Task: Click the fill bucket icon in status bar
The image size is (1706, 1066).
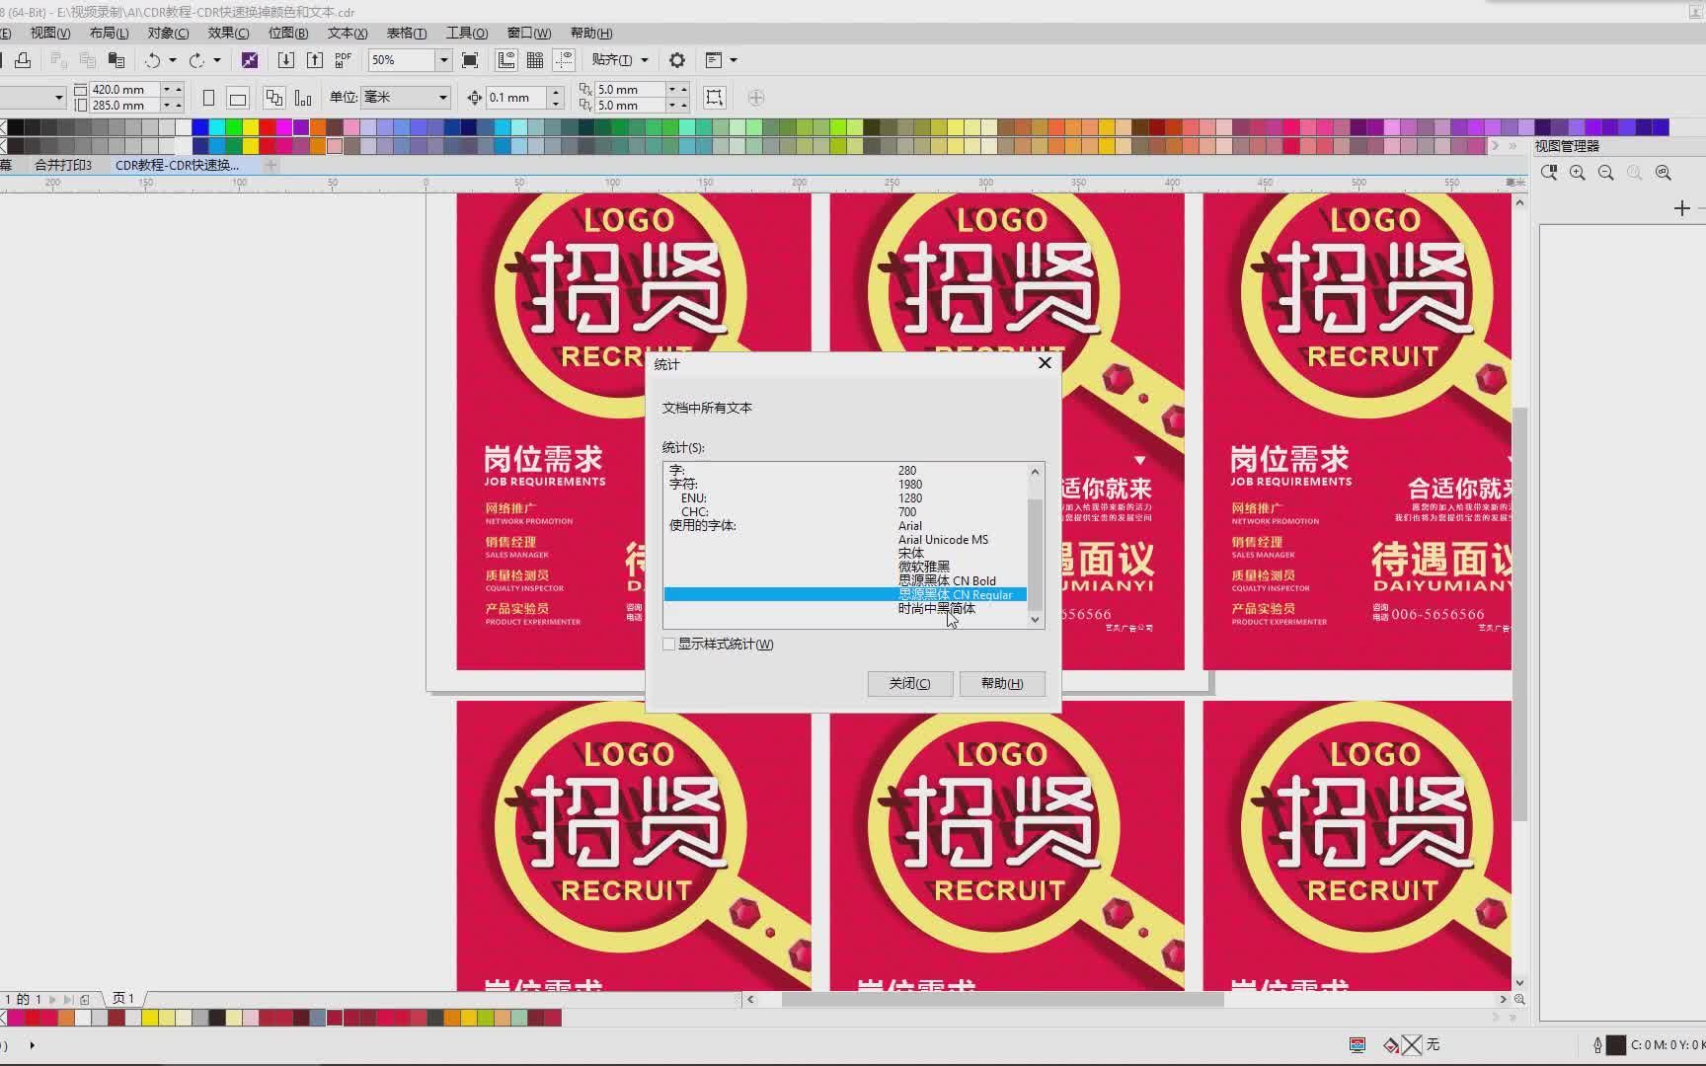Action: click(1391, 1044)
